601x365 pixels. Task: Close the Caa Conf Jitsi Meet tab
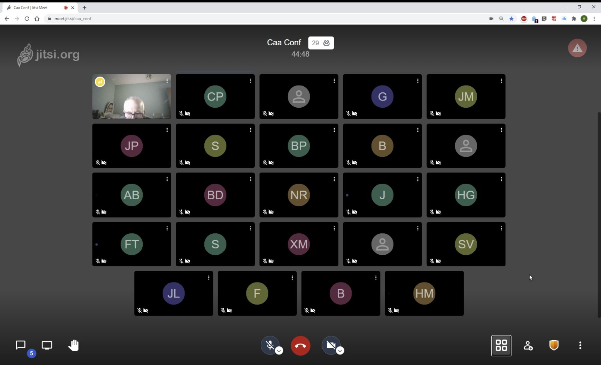coord(72,8)
